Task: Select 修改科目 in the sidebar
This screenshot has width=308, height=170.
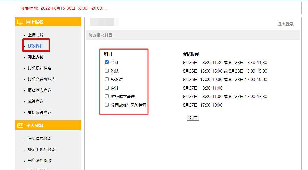Action: point(35,46)
